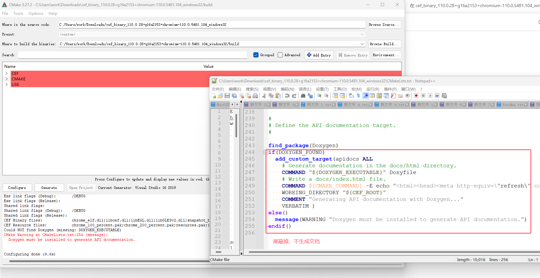This screenshot has width=540, height=278.
Task: Click Save icon in Notepad++ toolbar
Action: click(x=227, y=96)
